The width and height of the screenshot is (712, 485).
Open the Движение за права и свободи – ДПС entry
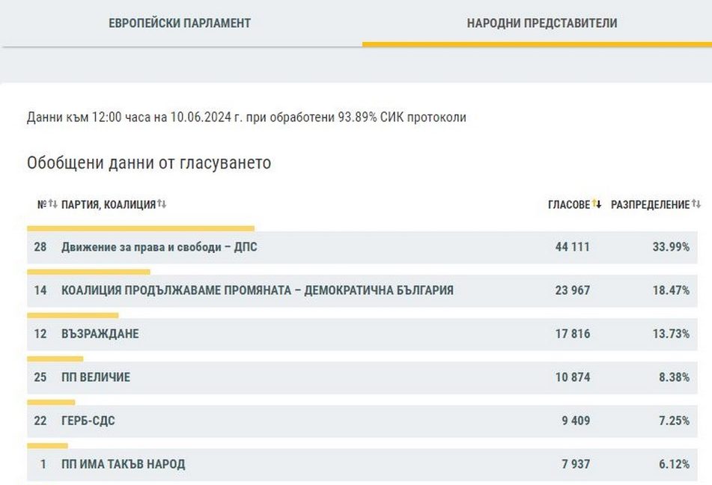pos(159,247)
